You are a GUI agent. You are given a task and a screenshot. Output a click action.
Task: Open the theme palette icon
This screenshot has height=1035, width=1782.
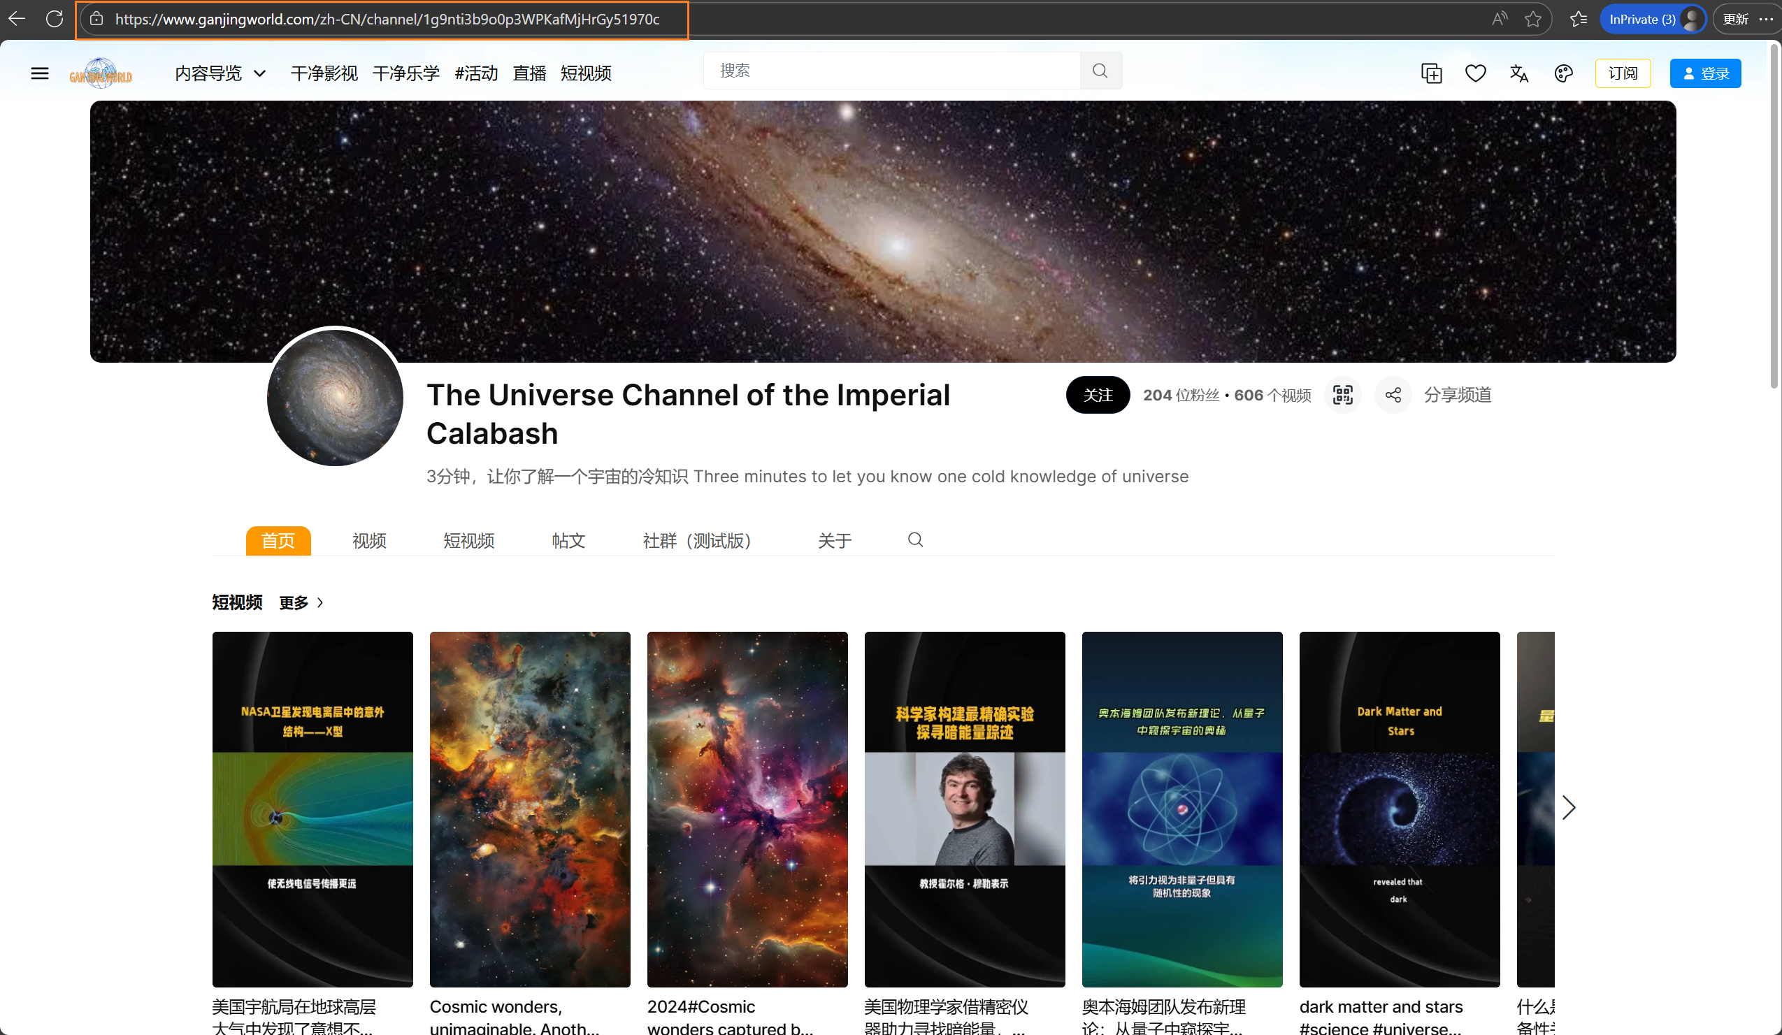coord(1562,73)
